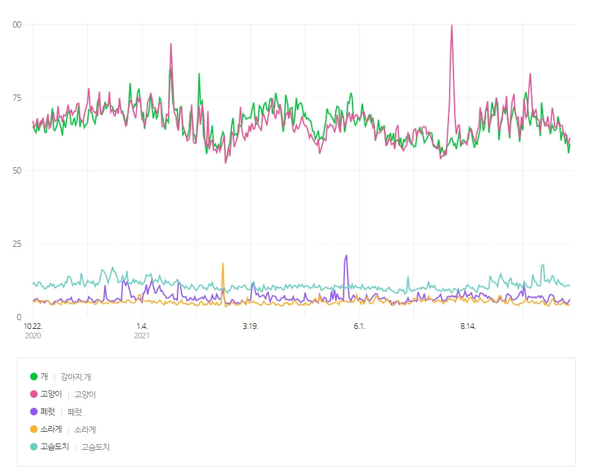
Task: Toggle the 고양이 series legend label
Action: 51,394
